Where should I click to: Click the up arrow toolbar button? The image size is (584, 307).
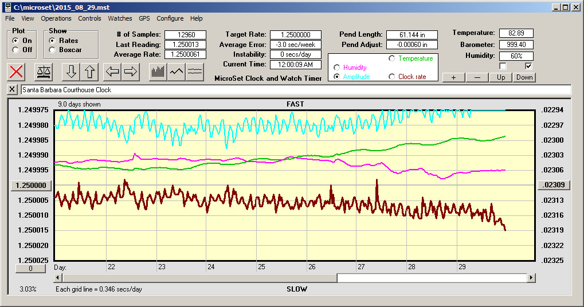pyautogui.click(x=90, y=72)
